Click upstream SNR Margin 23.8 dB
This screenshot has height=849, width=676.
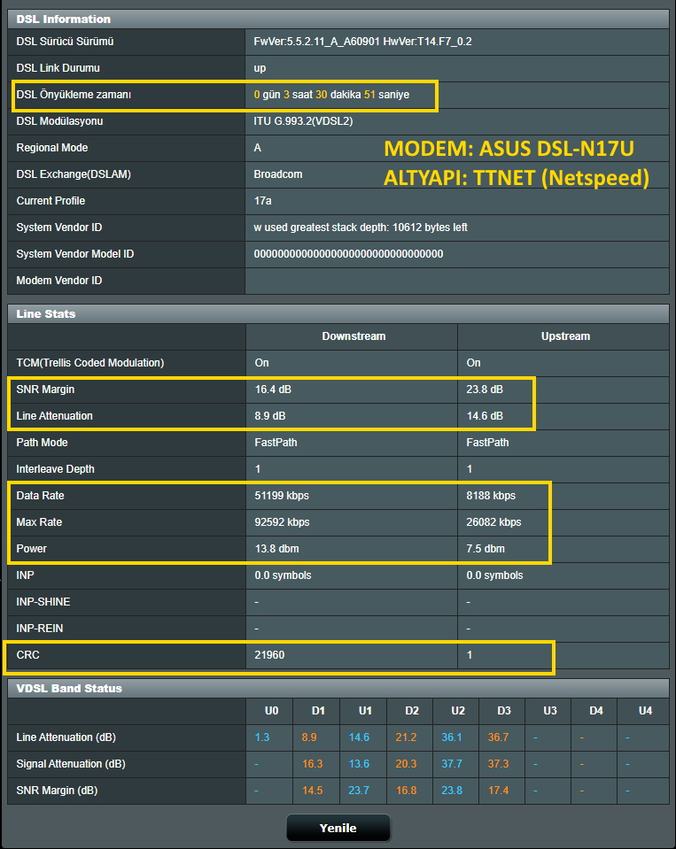pos(485,390)
